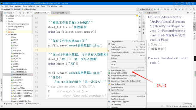This screenshot has width=196, height=110.
Task: Choose Find Usages in the context menu
Action: (x=127, y=55)
